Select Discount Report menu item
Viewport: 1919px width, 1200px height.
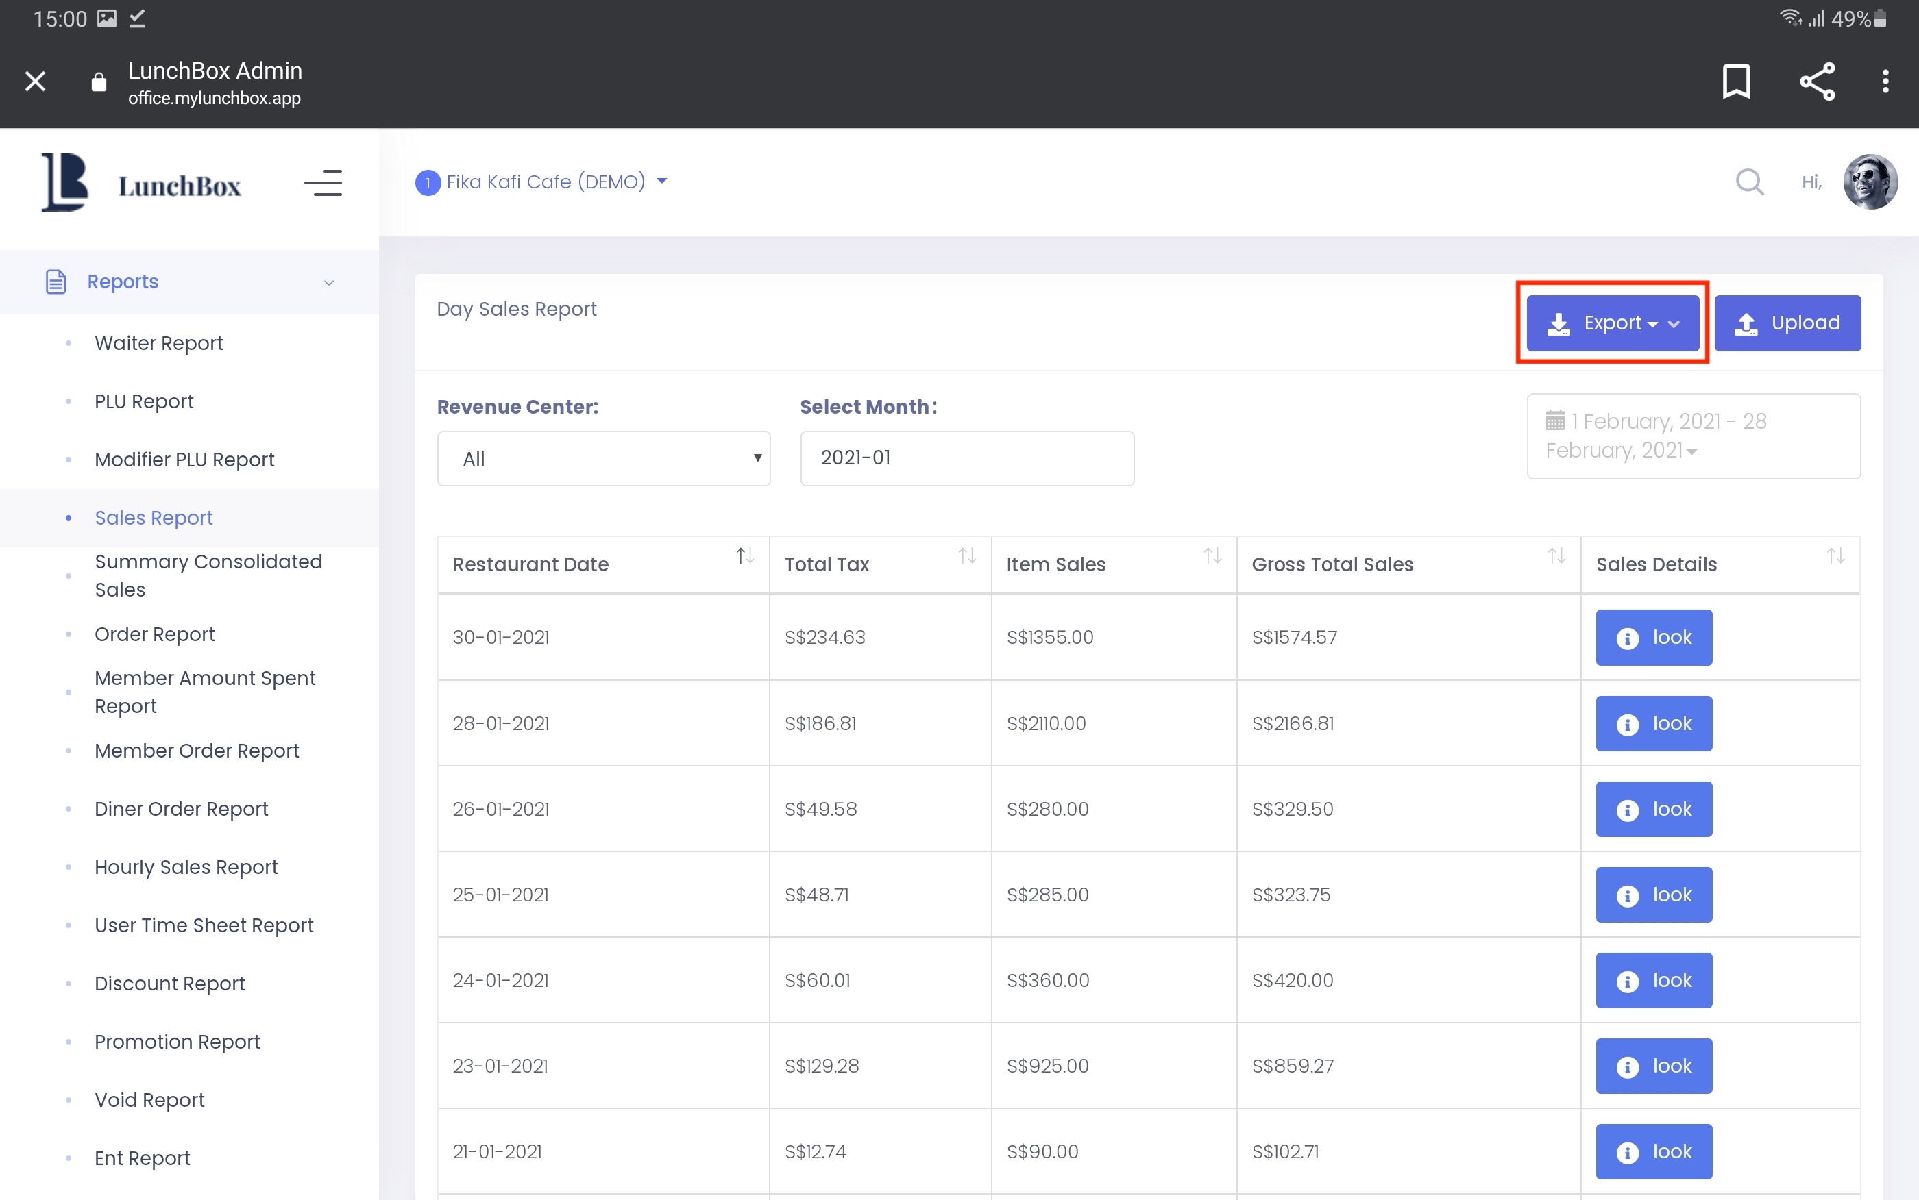169,984
